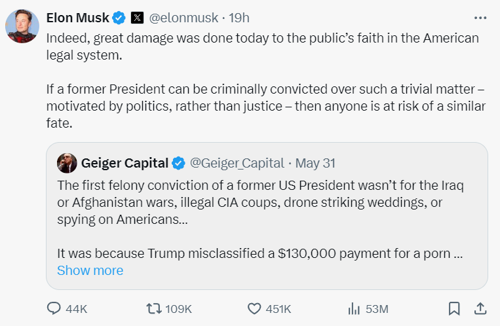View tweet analytics bar chart icon
500x326 pixels.
pos(355,308)
